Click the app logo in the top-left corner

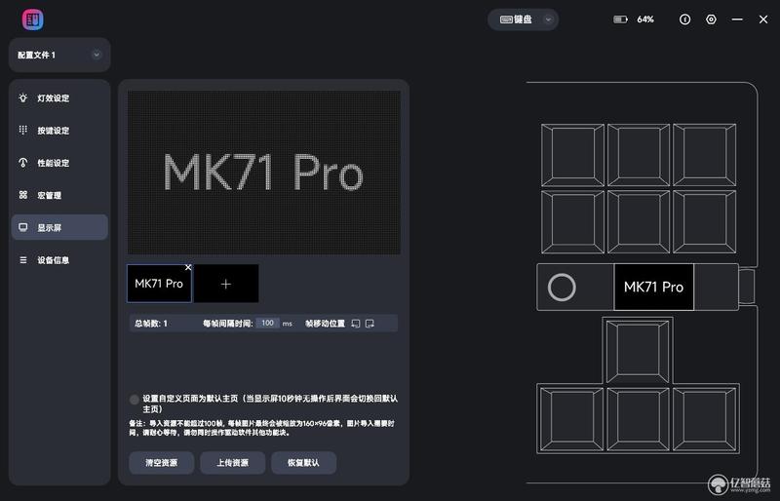pos(33,19)
